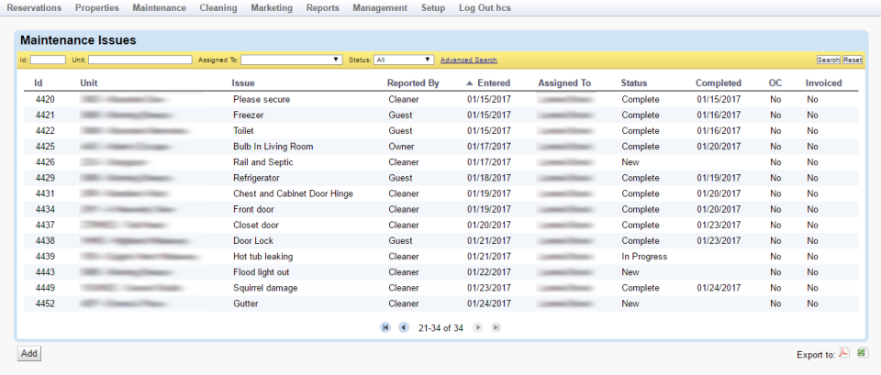Viewport: 881px width, 375px height.
Task: Click the Reset button
Action: (x=853, y=60)
